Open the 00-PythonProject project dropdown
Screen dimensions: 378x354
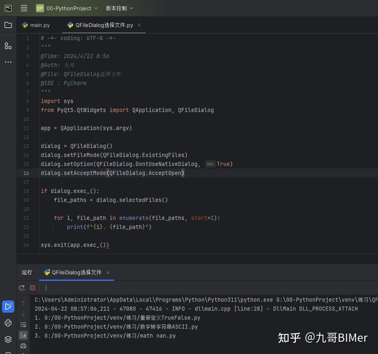click(67, 8)
